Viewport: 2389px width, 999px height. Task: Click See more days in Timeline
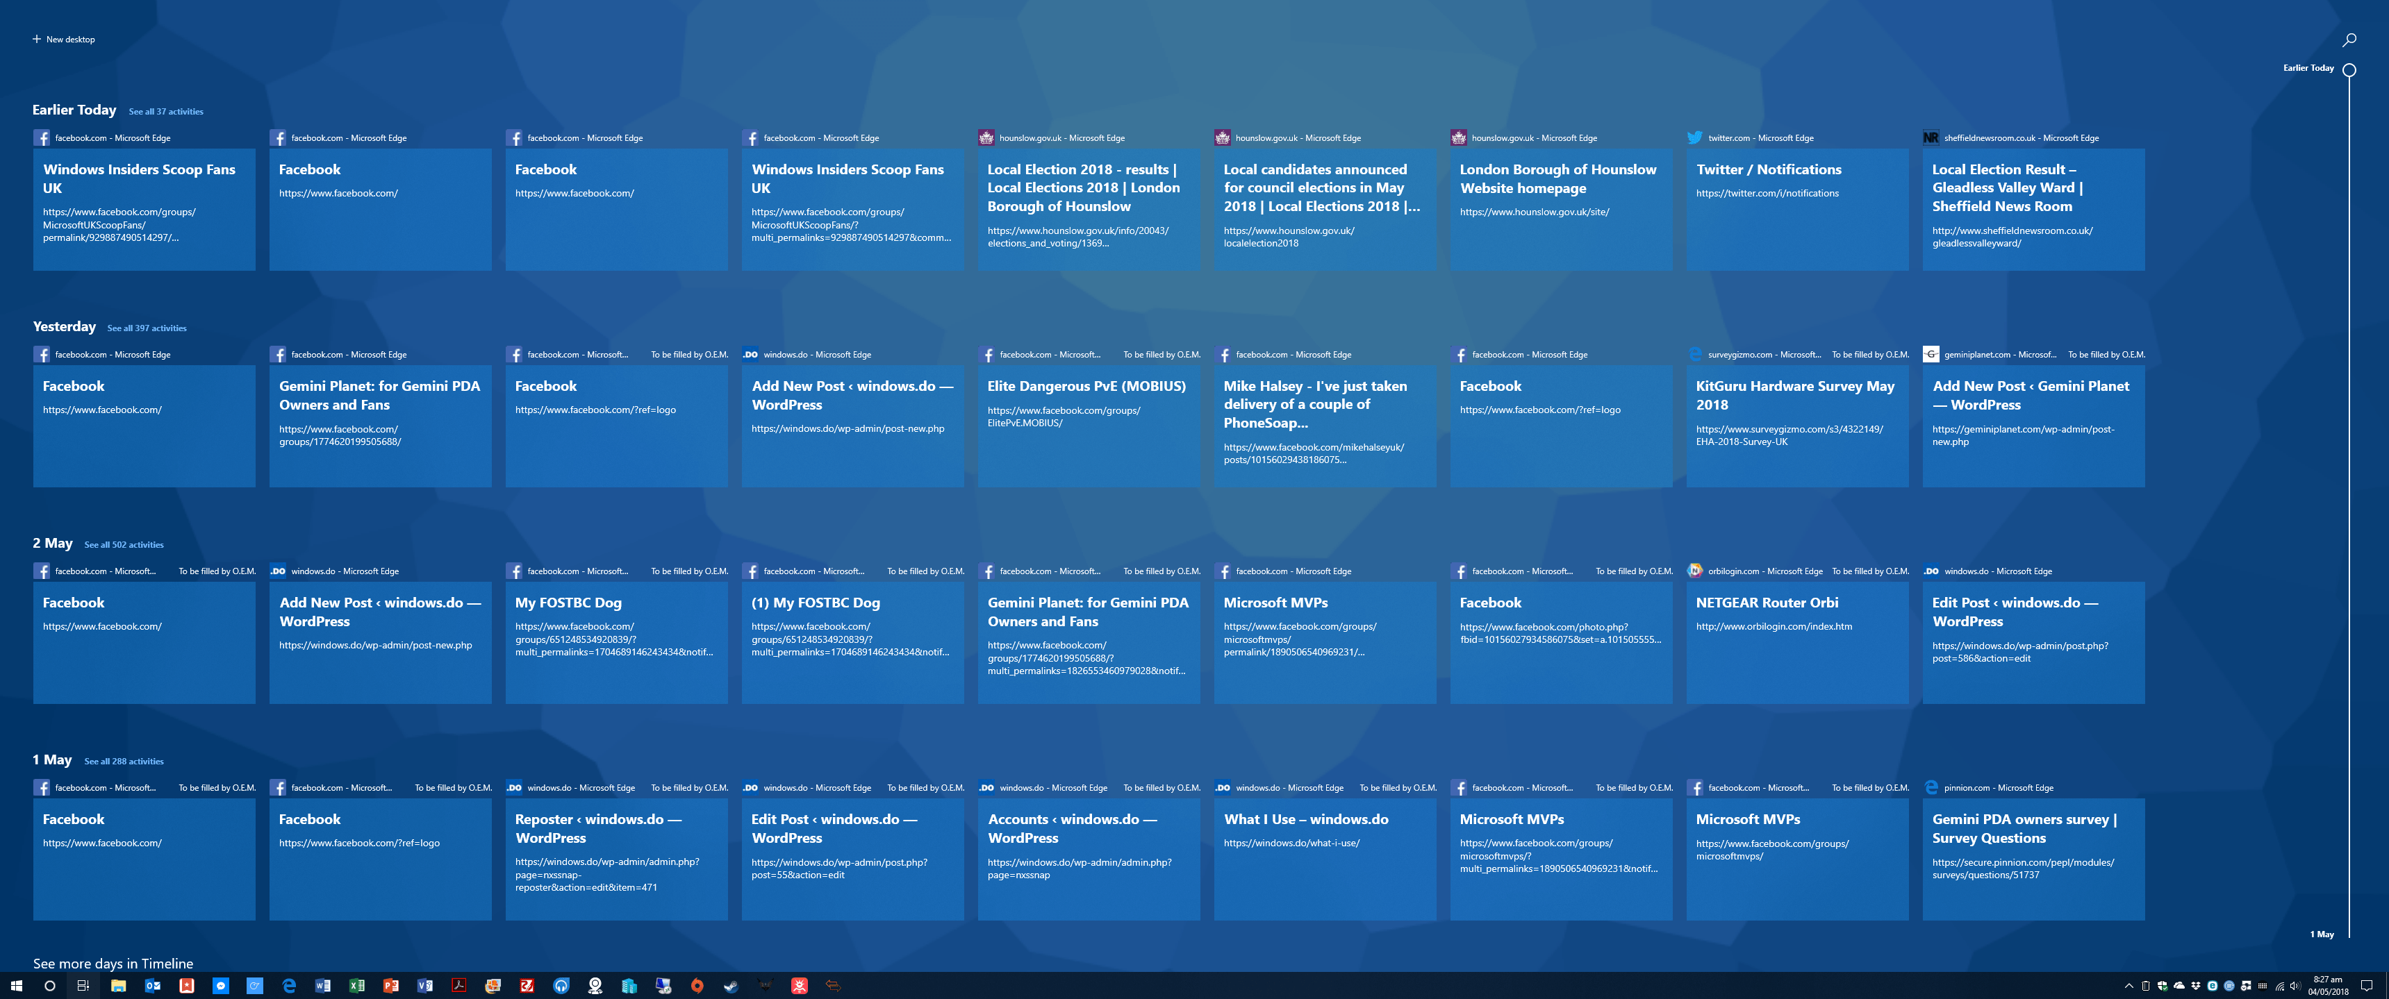(113, 963)
